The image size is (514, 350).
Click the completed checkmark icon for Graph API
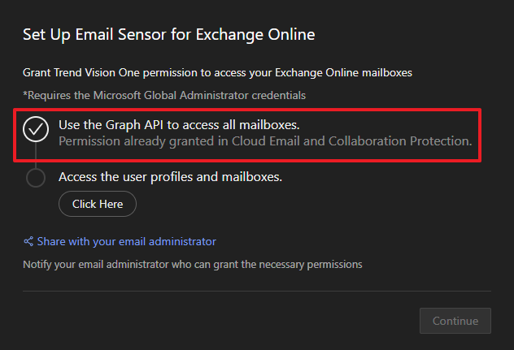36,129
